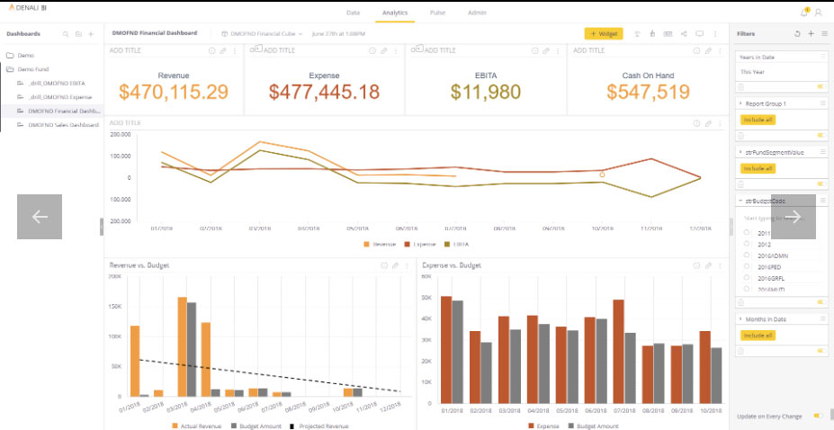Click Include all under Report Group 1
The height and width of the screenshot is (430, 834).
[x=758, y=120]
